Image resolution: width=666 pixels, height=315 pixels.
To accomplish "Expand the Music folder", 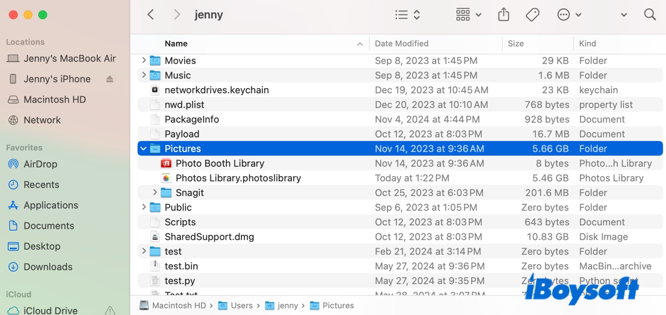I will coord(144,75).
